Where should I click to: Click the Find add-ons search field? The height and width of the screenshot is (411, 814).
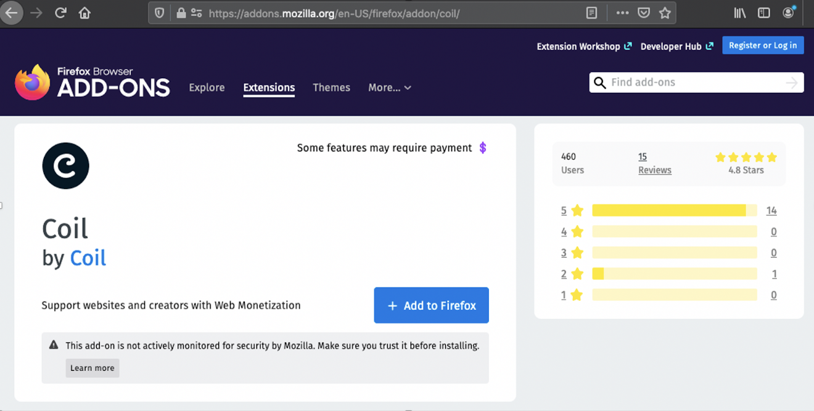697,82
